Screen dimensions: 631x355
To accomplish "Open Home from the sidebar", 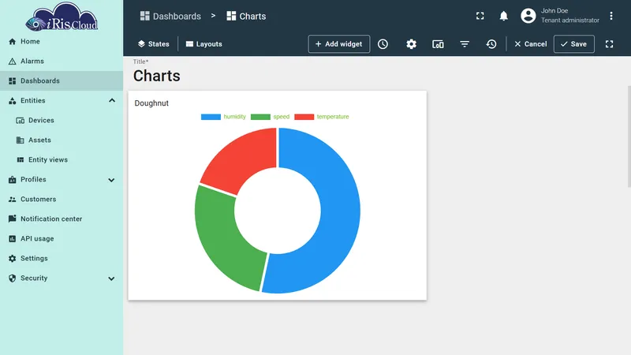I will 62,42.
